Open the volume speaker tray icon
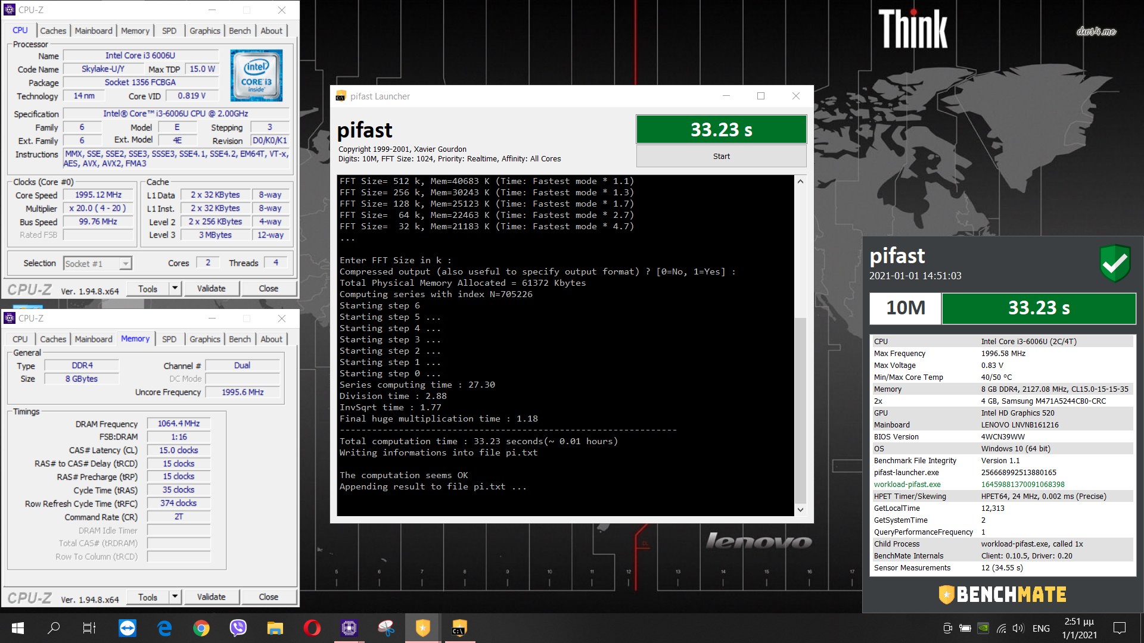This screenshot has height=643, width=1144. [1018, 628]
